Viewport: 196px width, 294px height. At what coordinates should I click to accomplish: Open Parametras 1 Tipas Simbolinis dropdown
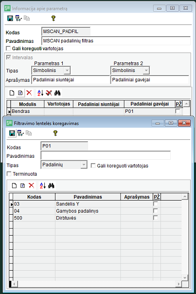coord(67,71)
